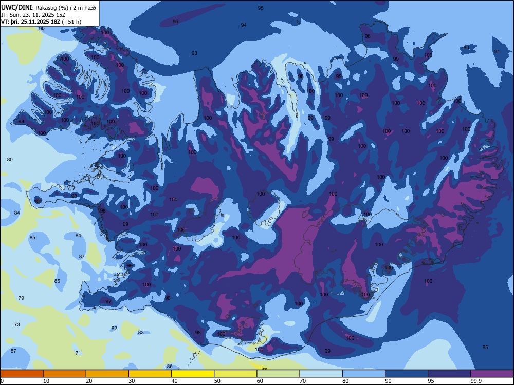Click the legend tick label 50
Image resolution: width=514 pixels, height=385 pixels.
click(217, 381)
